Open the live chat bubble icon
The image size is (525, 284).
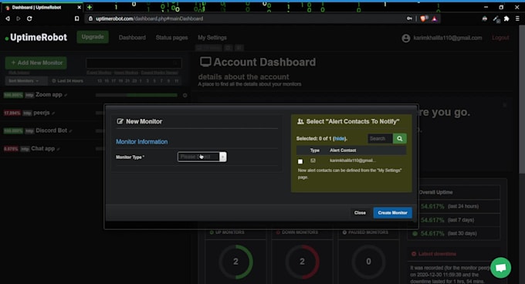tap(500, 268)
